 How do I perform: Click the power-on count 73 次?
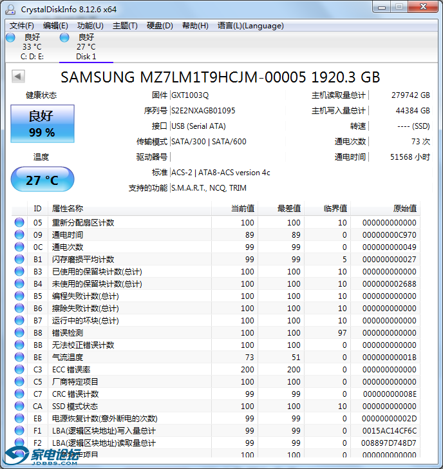pos(420,142)
